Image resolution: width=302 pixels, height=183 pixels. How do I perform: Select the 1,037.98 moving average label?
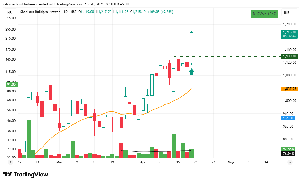point(289,89)
